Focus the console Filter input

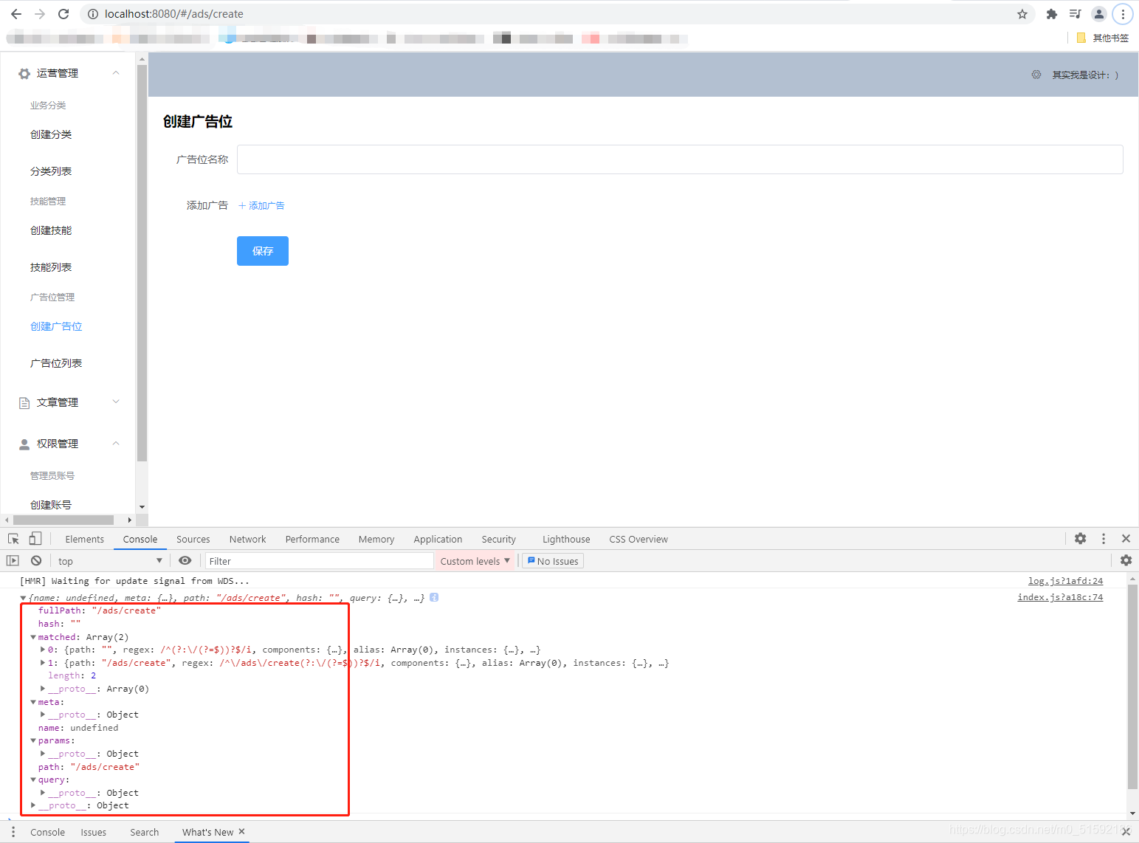point(319,561)
